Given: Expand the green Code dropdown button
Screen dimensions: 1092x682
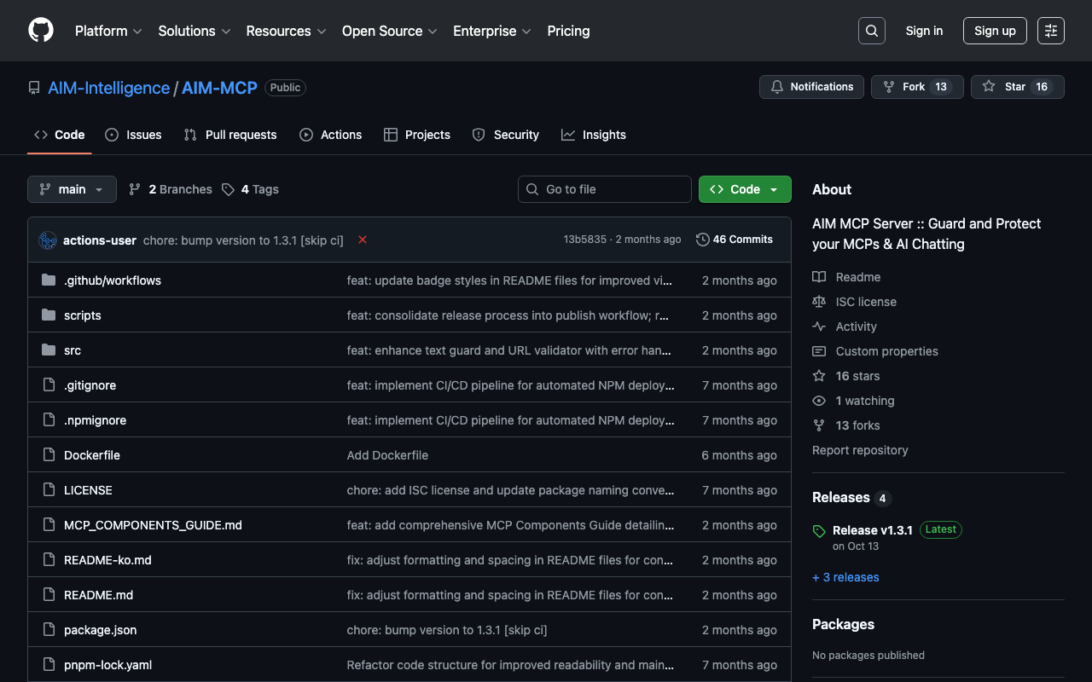Looking at the screenshot, I should 744,189.
